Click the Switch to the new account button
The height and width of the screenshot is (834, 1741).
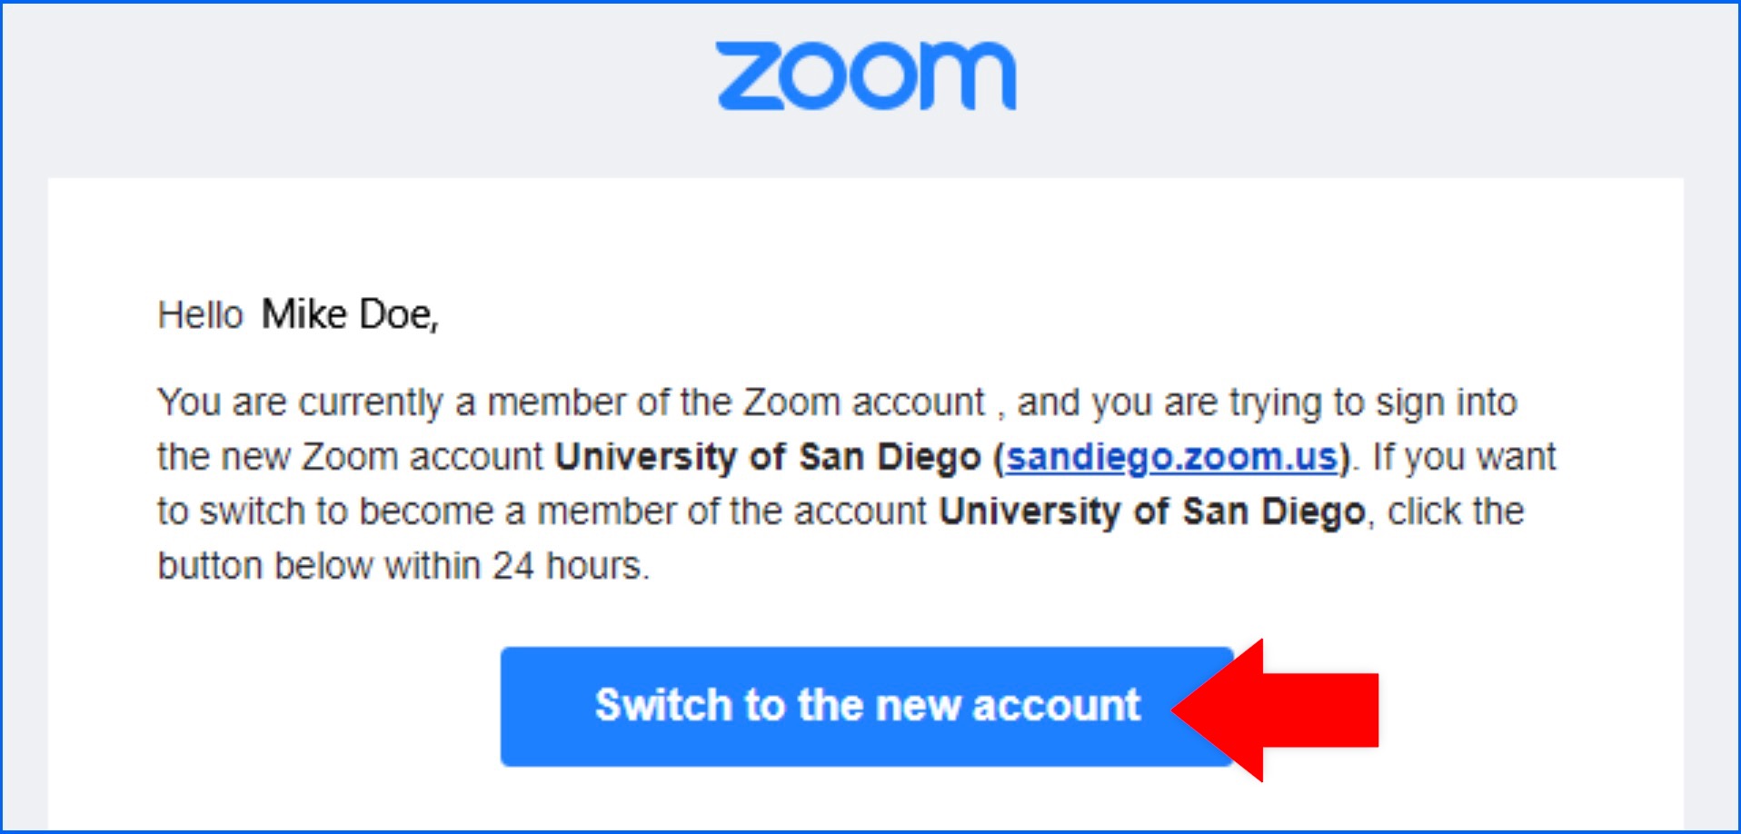pos(866,706)
